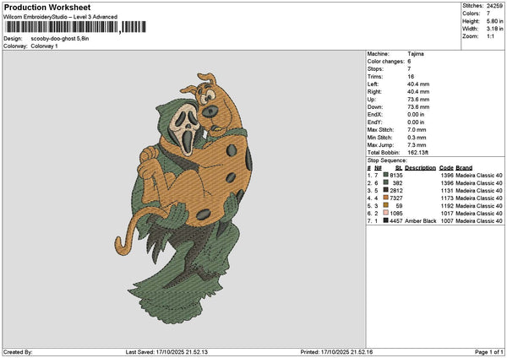Click the # column header

tap(369, 168)
